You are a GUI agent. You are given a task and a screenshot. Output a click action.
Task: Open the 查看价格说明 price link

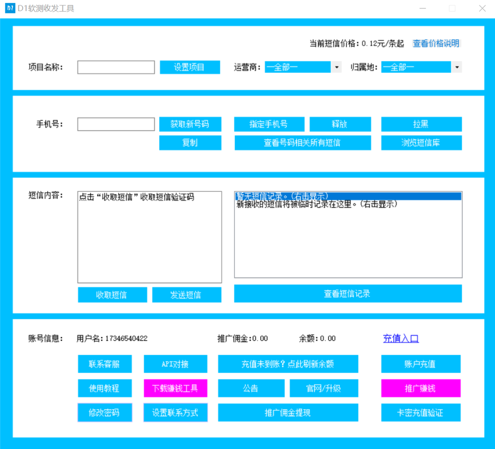tap(436, 43)
